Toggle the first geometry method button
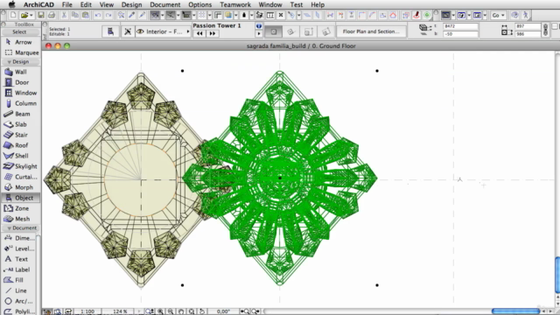The image size is (560, 315). (x=274, y=31)
